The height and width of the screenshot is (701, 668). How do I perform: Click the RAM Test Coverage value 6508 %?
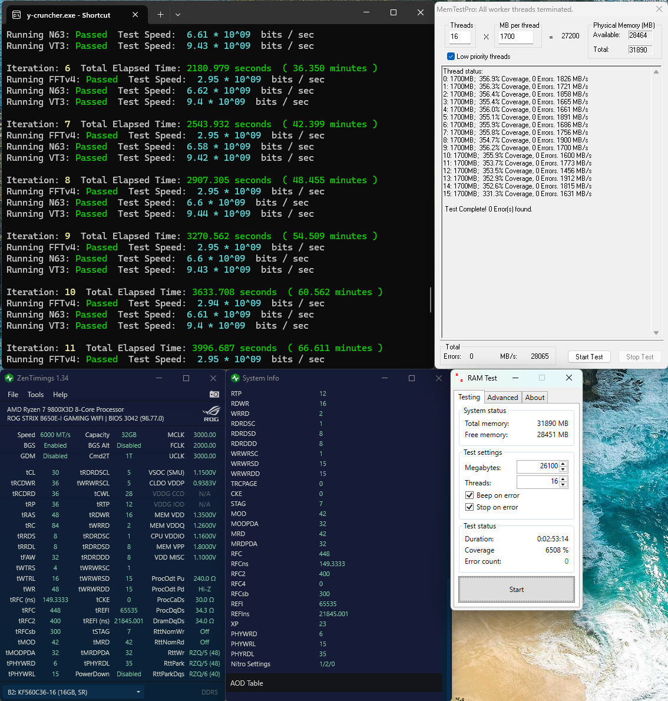[x=557, y=550]
